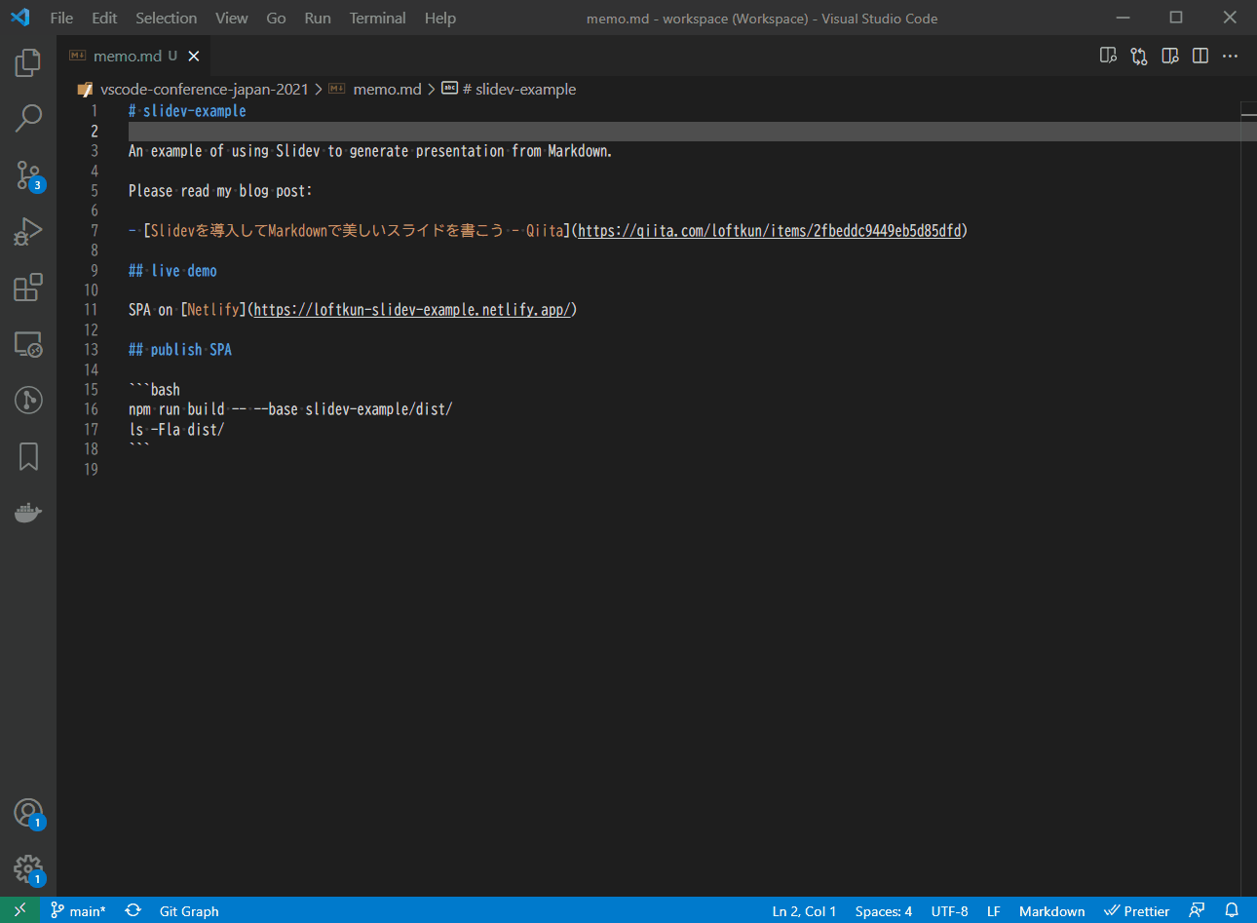This screenshot has width=1257, height=923.
Task: Open the Remote Explorer view
Action: 28,344
